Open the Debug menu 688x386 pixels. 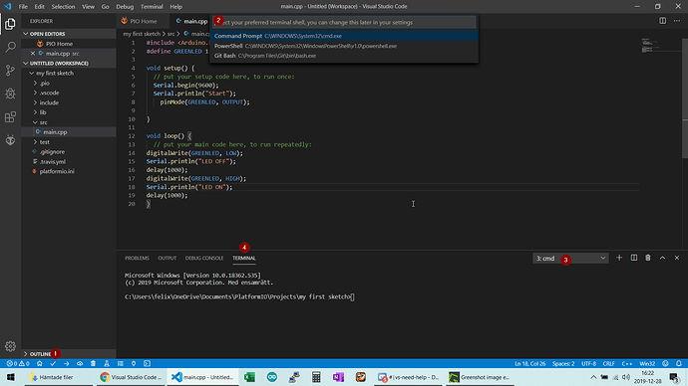125,7
